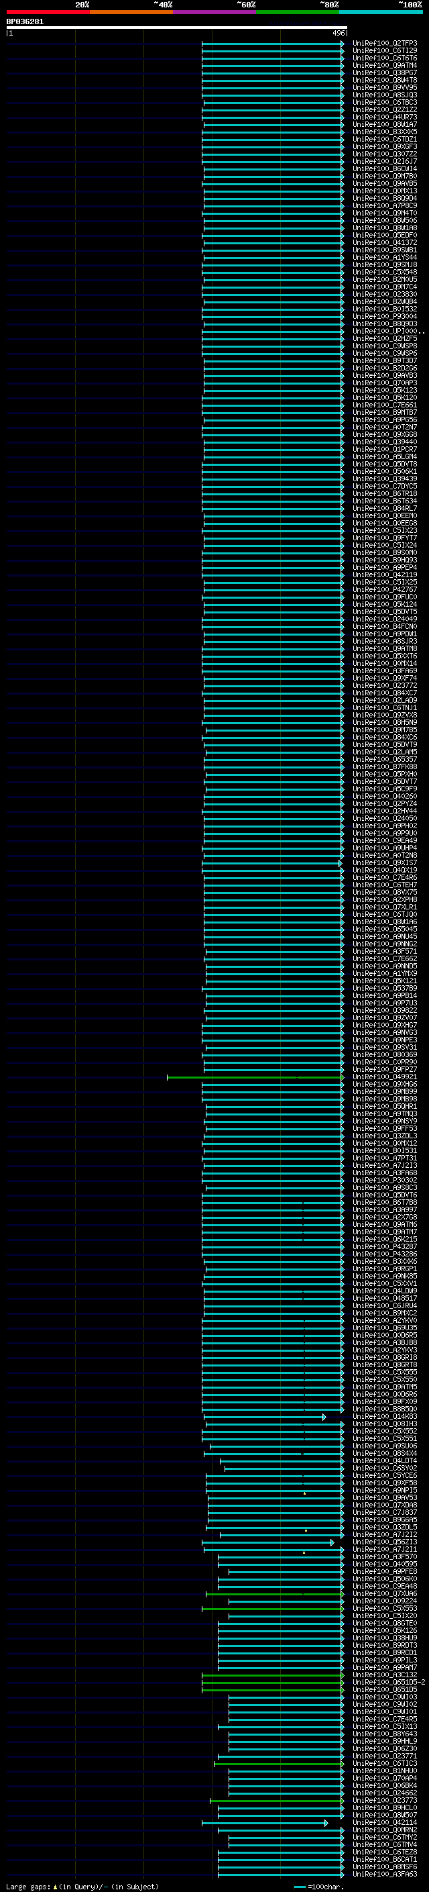This screenshot has width=429, height=1892.
Task: Select the last hit UniRef100_A3FA63
Action: pyautogui.click(x=384, y=1874)
